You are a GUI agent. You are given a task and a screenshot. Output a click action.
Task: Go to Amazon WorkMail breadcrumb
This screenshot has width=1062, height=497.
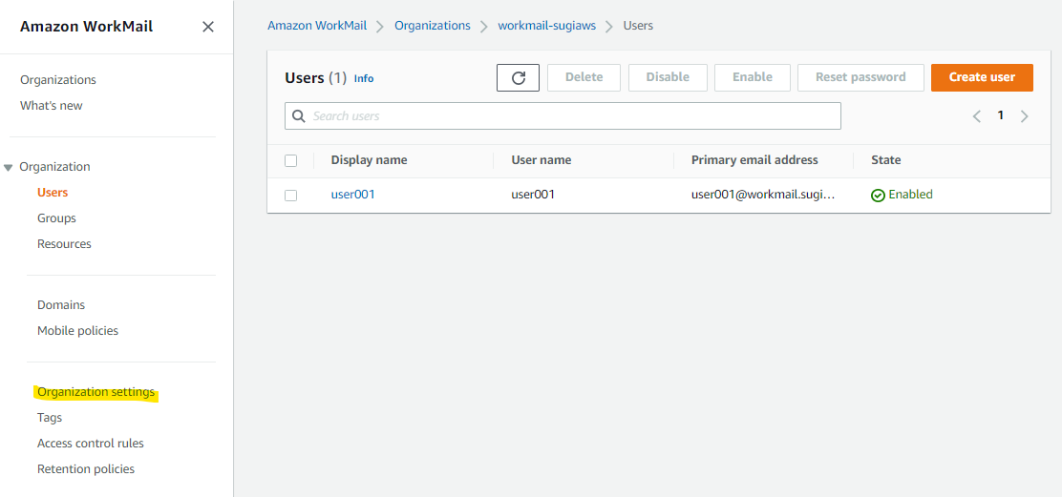tap(317, 26)
